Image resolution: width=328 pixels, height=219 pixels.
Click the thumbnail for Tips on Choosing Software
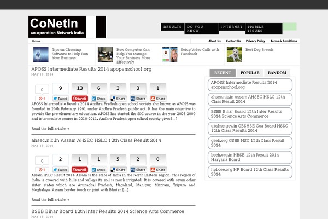coord(41,55)
